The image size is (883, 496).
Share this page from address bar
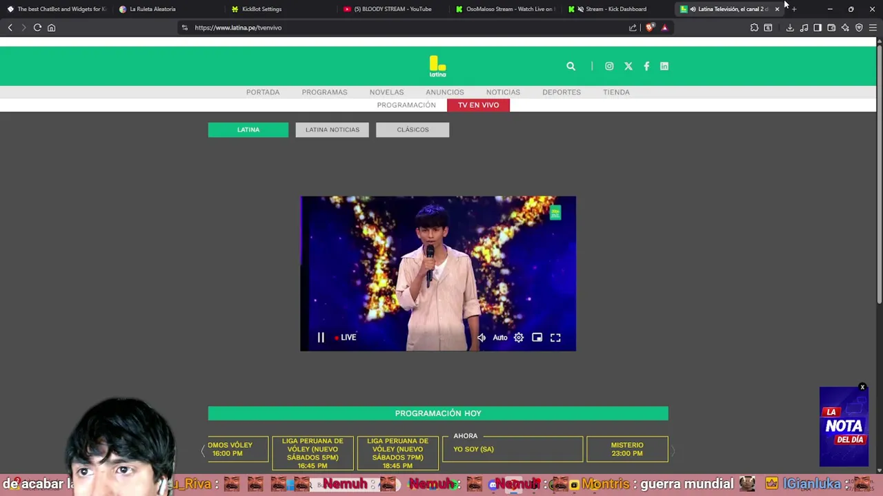tap(633, 28)
